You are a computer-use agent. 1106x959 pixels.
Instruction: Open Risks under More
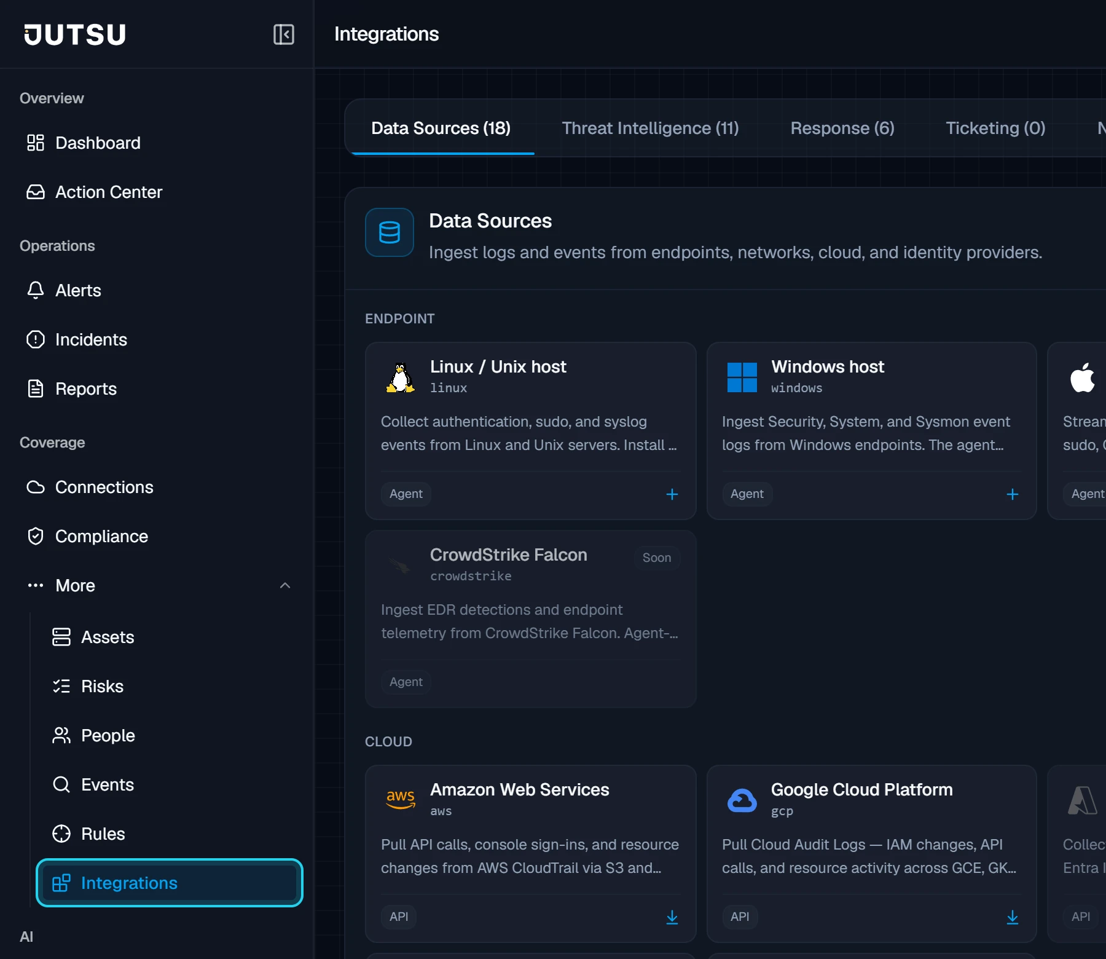170,686
